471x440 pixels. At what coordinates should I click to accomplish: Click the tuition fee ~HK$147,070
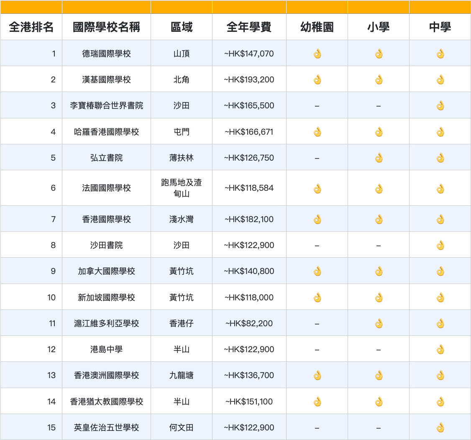[249, 54]
